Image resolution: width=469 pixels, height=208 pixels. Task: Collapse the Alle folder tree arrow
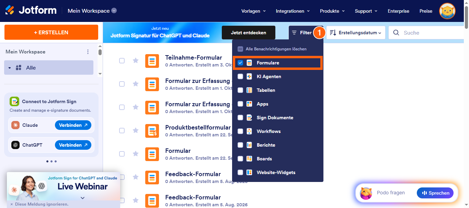pyautogui.click(x=10, y=68)
